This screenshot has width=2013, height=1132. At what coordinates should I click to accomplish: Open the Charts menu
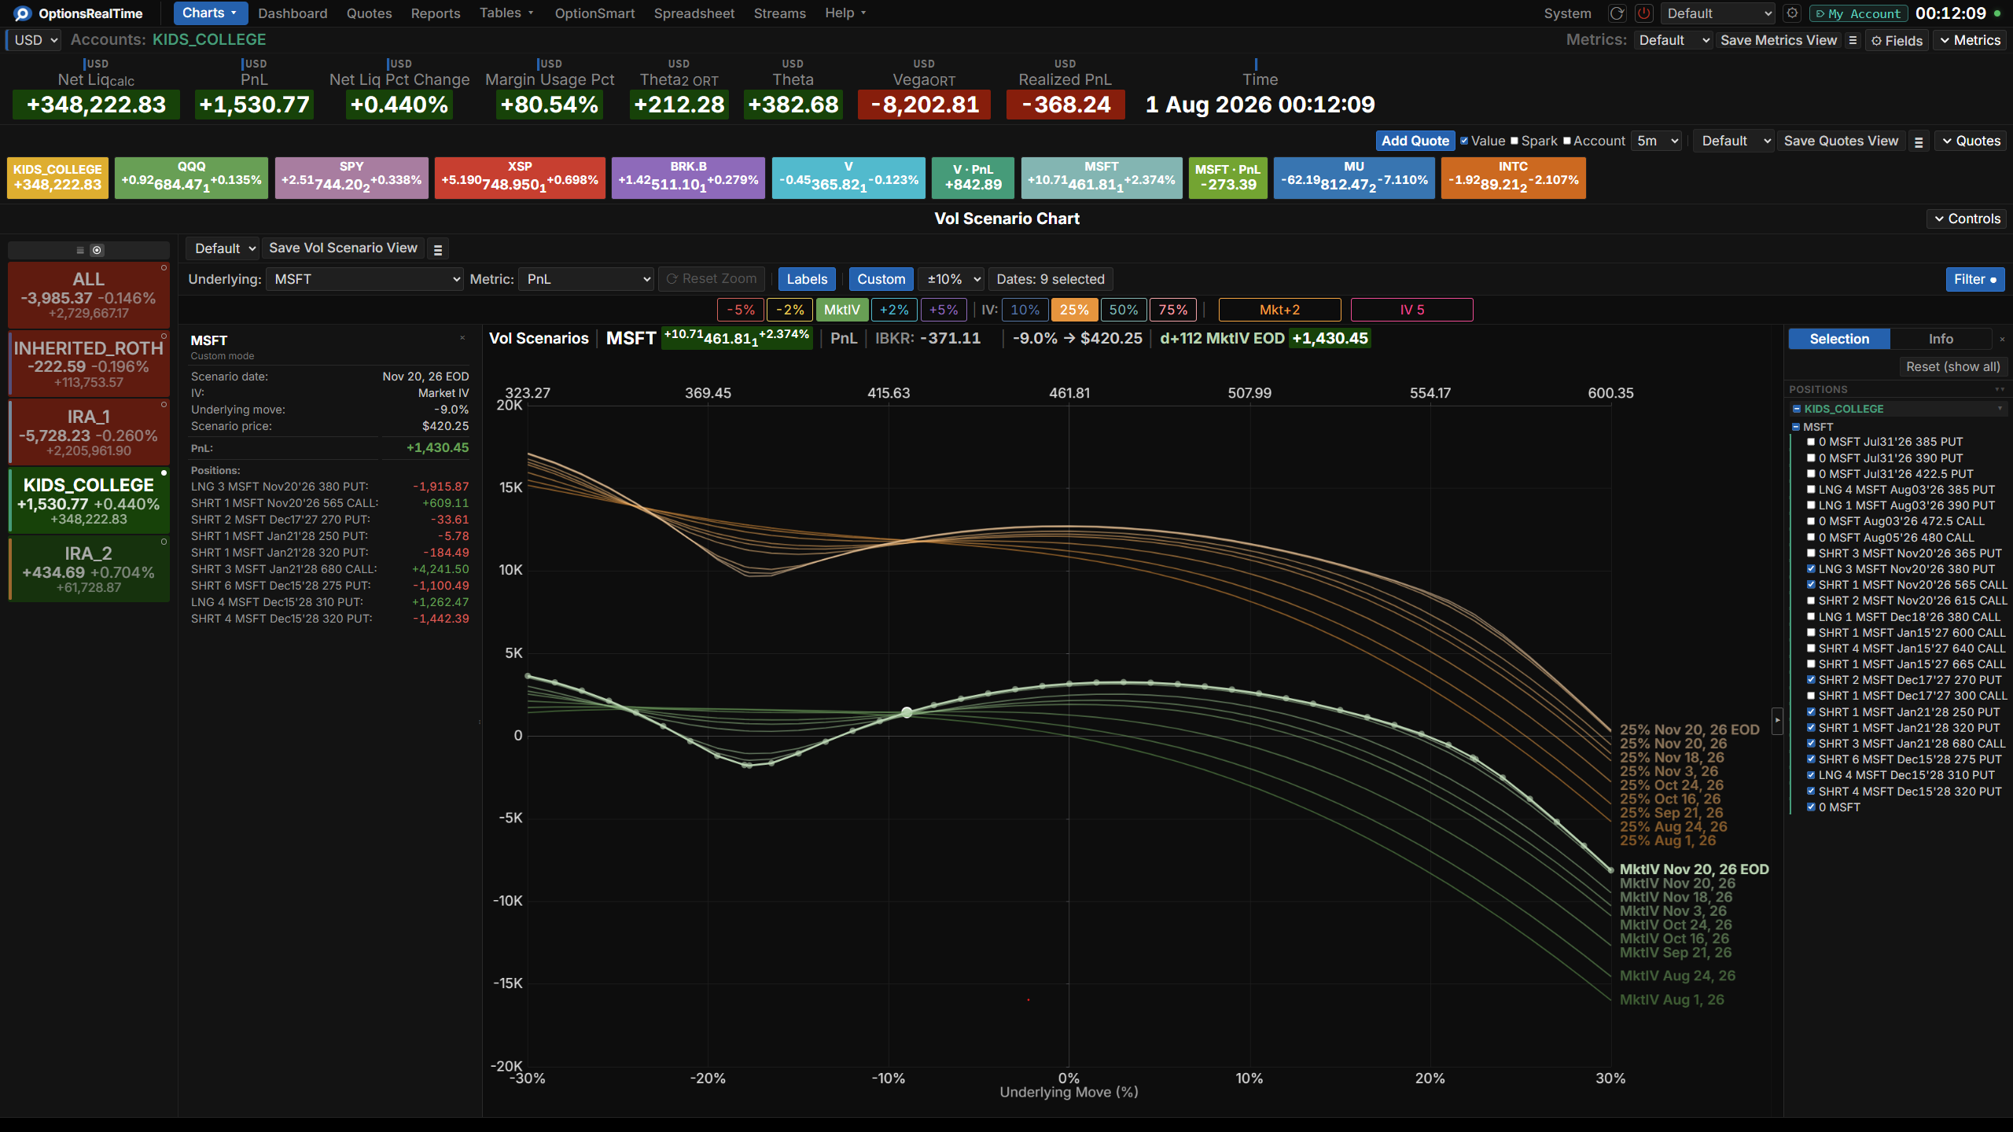(210, 13)
